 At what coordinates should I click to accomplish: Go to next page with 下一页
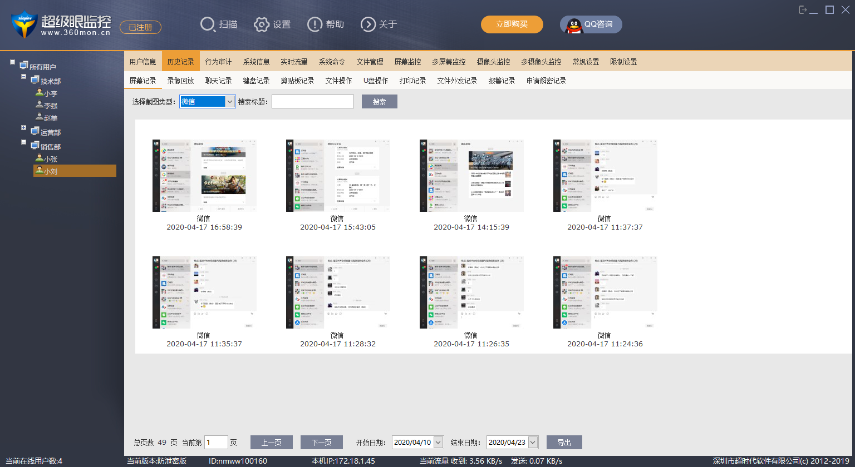point(321,443)
